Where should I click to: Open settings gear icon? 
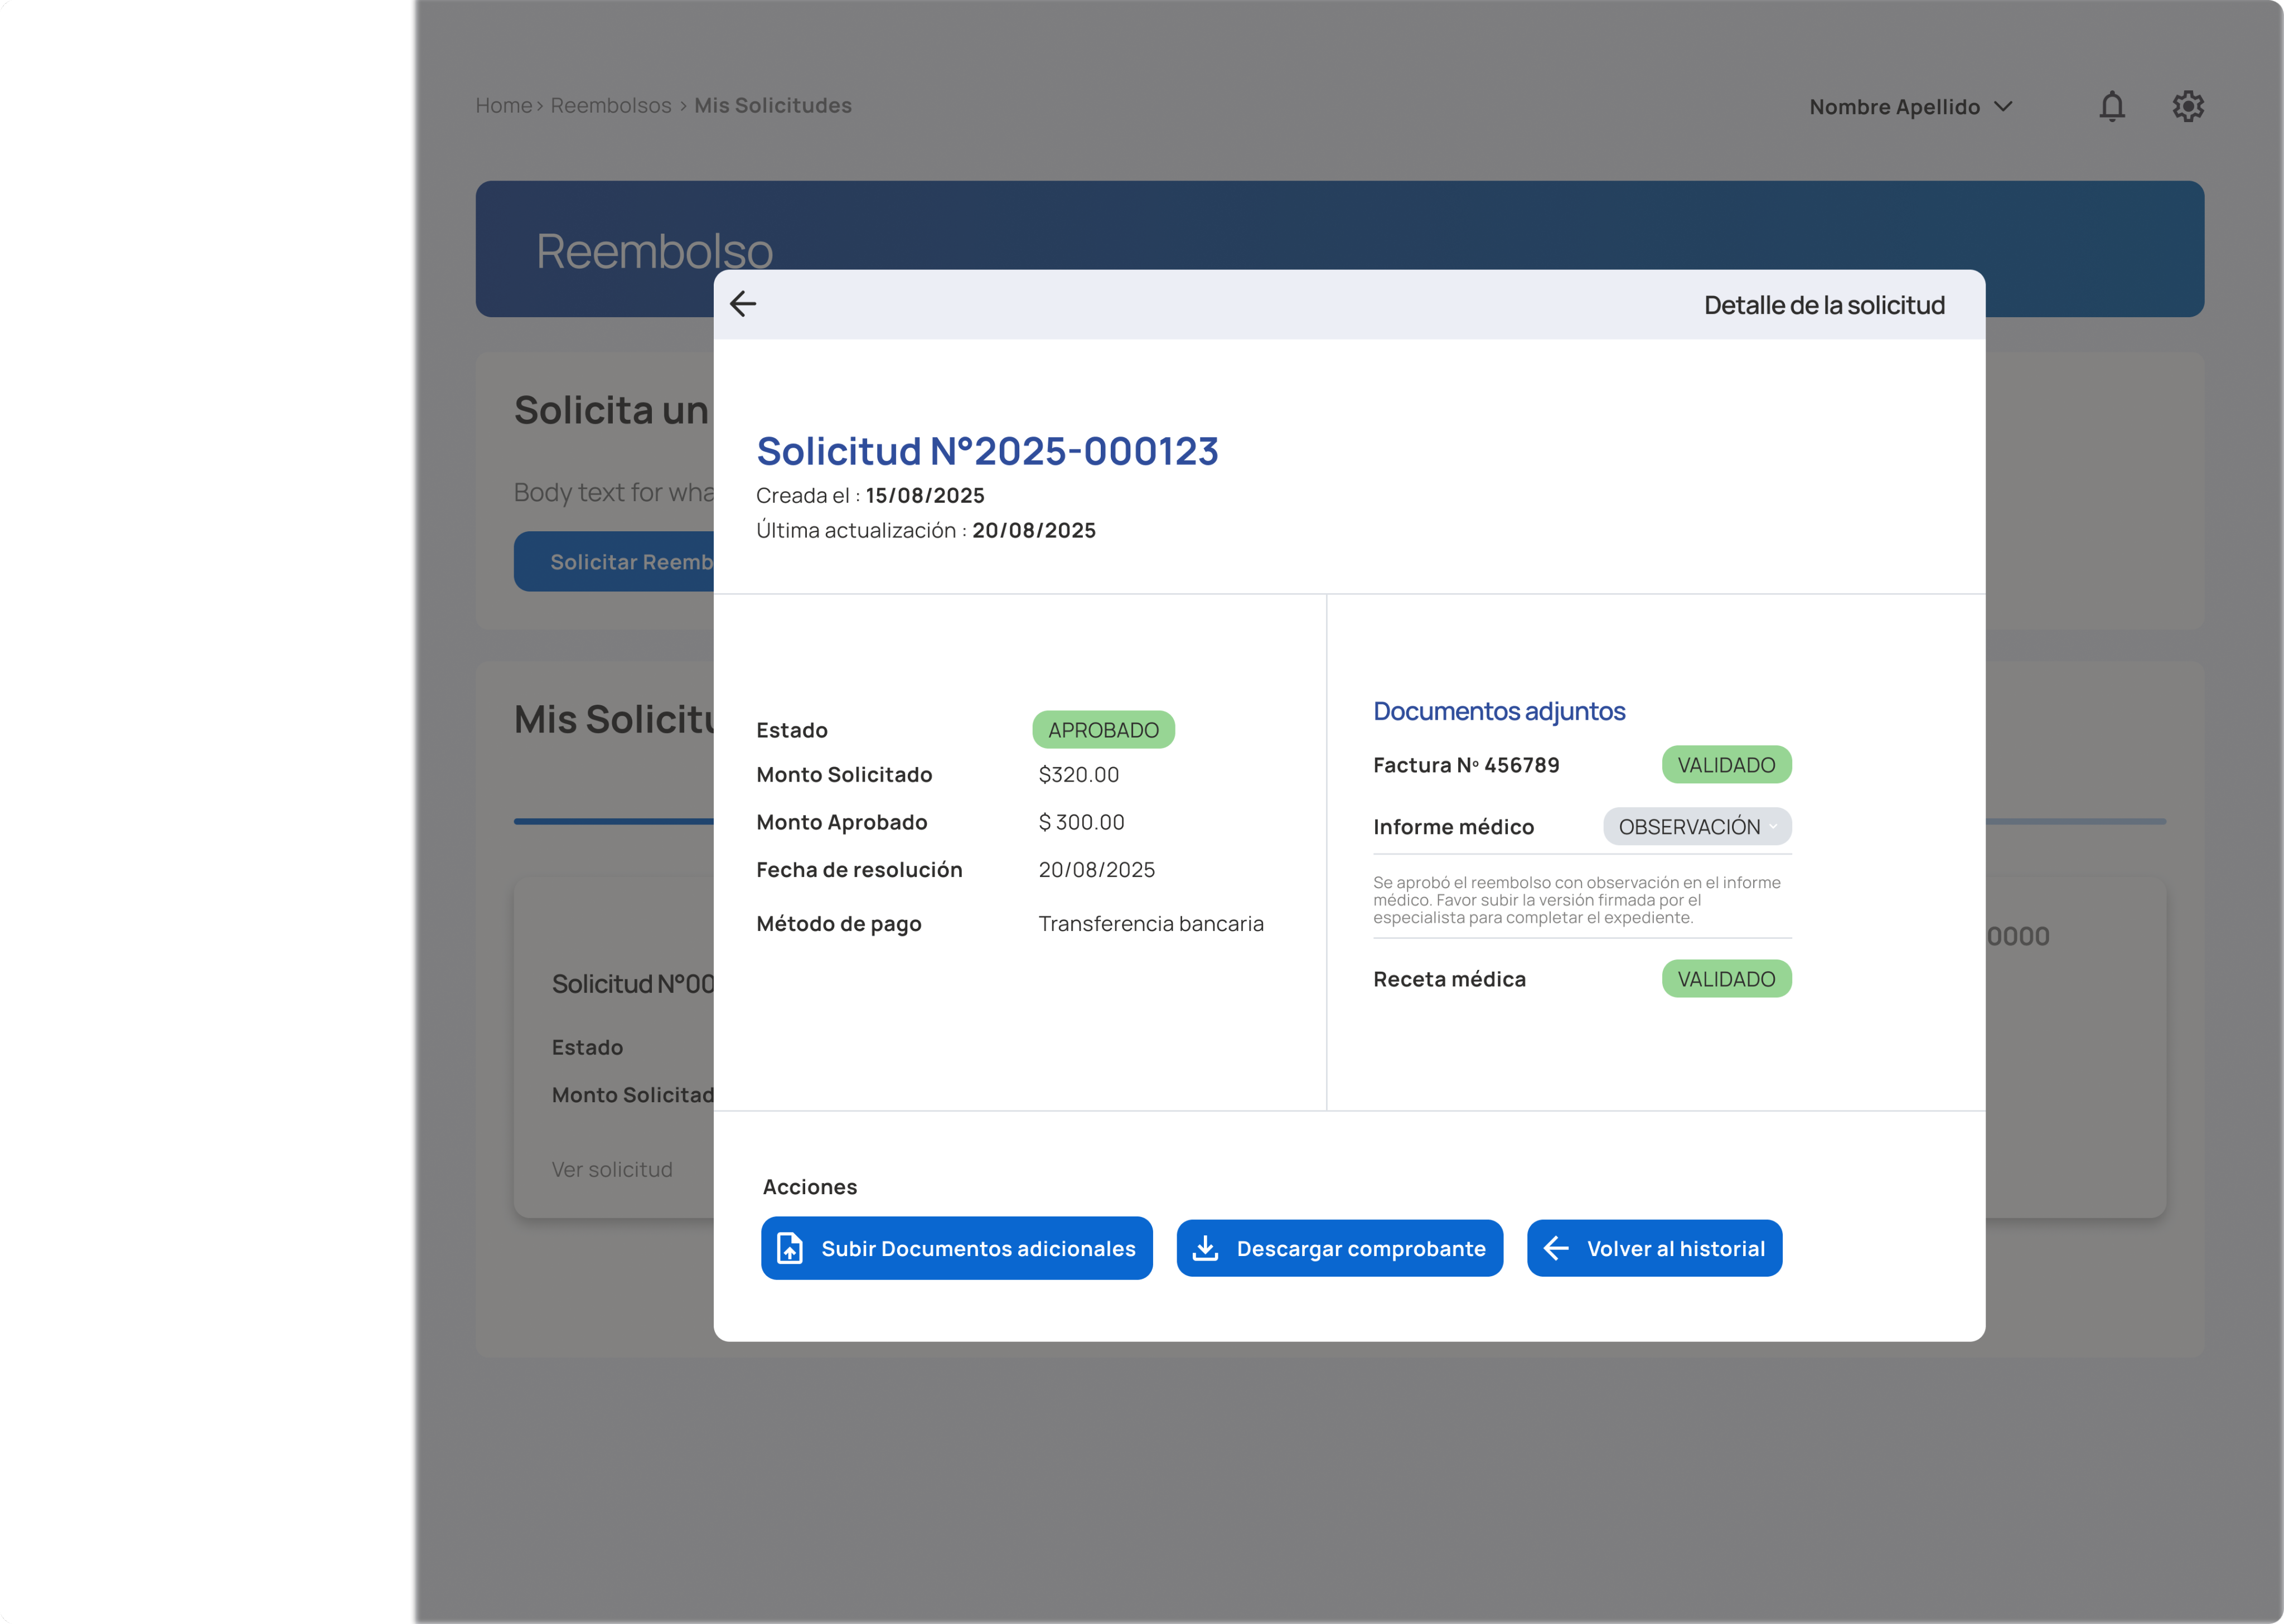pos(2187,106)
